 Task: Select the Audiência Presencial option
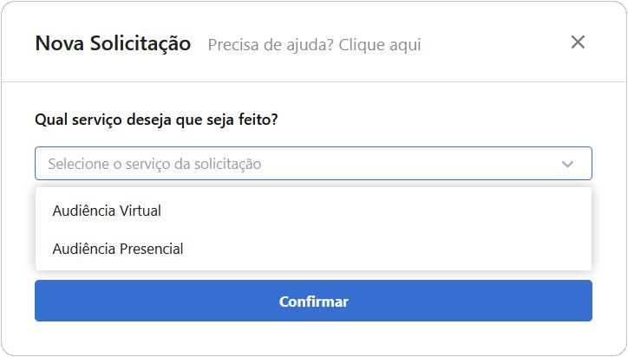coord(118,249)
